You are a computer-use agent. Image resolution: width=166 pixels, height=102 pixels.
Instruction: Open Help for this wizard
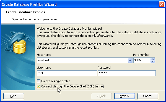click(14, 96)
